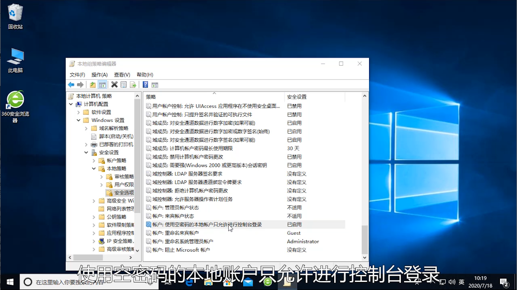Select the 帐户: 来宾帐户状态 policy row
The width and height of the screenshot is (517, 290).
(x=173, y=216)
